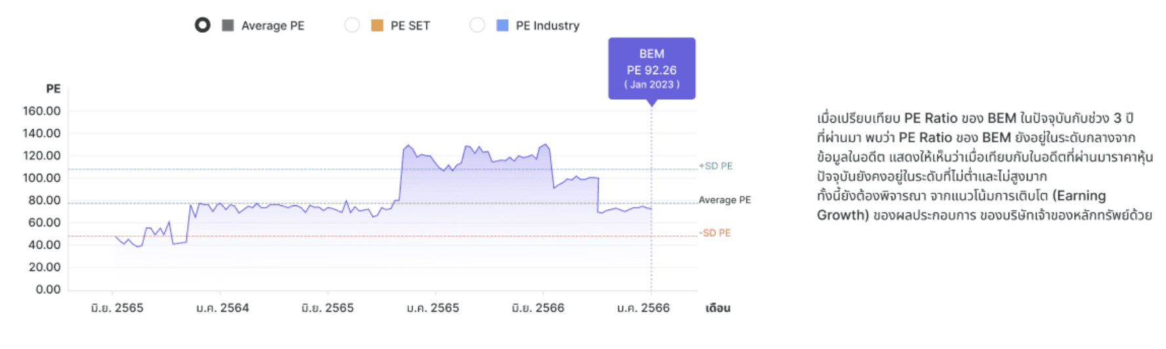Image resolution: width=1166 pixels, height=349 pixels.
Task: Click the 0.00 y-axis value
Action: pos(48,289)
